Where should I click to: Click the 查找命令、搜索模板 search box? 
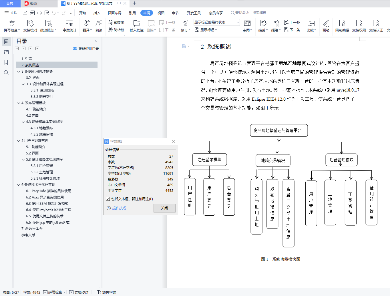pos(249,13)
